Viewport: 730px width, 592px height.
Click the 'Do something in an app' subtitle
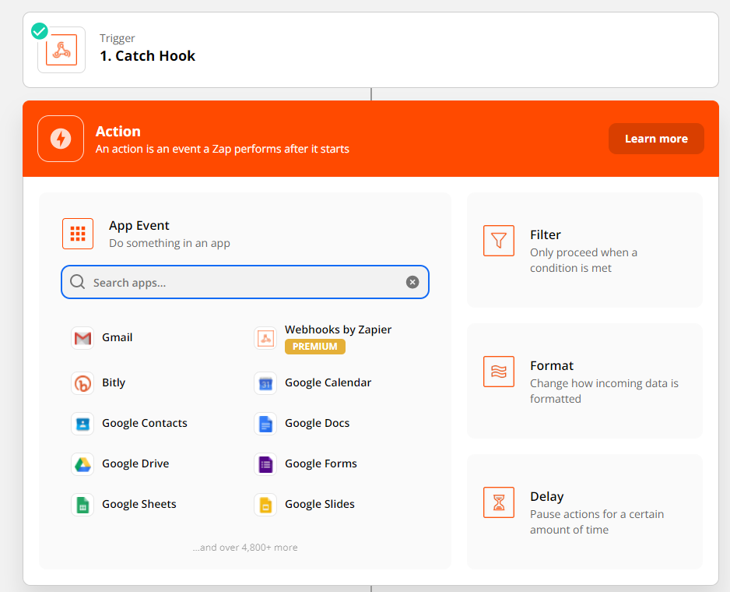170,243
